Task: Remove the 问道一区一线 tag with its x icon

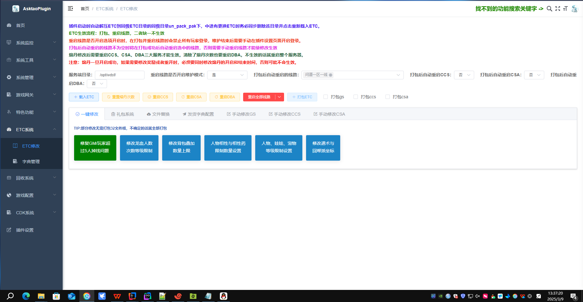Action: [331, 75]
